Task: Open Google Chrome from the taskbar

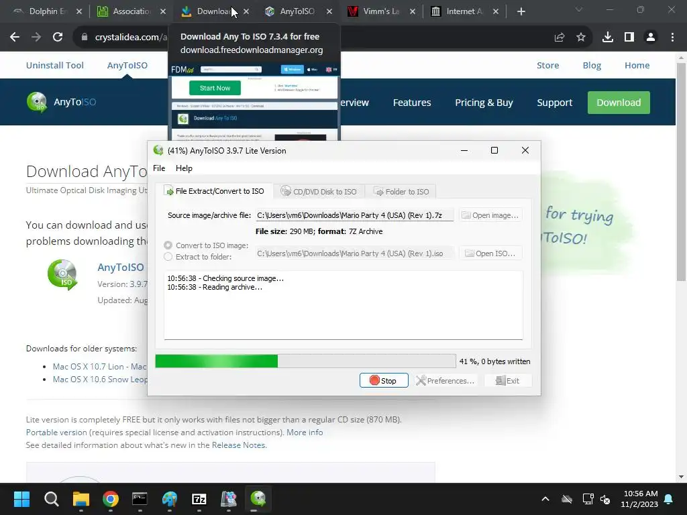Action: (x=111, y=499)
